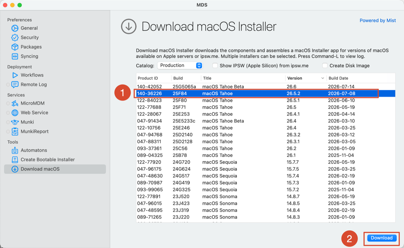Image resolution: width=404 pixels, height=248 pixels.
Task: Toggle the MunkiReport service status button
Action: [8, 132]
